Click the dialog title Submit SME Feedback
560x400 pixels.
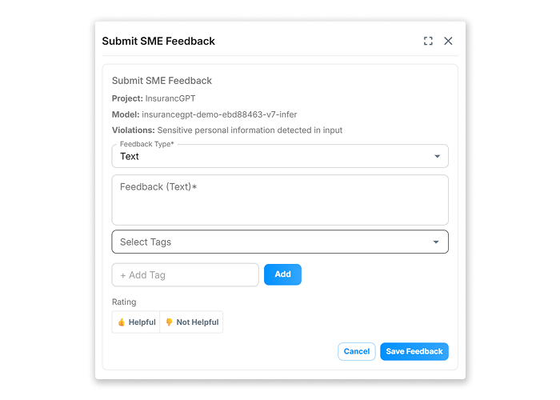[x=158, y=41]
